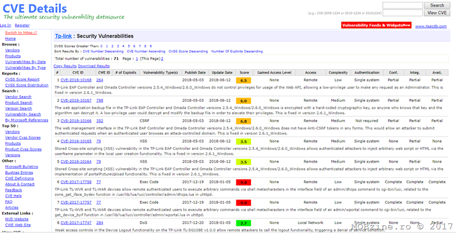Open CWE ID 798 link

coord(100,101)
